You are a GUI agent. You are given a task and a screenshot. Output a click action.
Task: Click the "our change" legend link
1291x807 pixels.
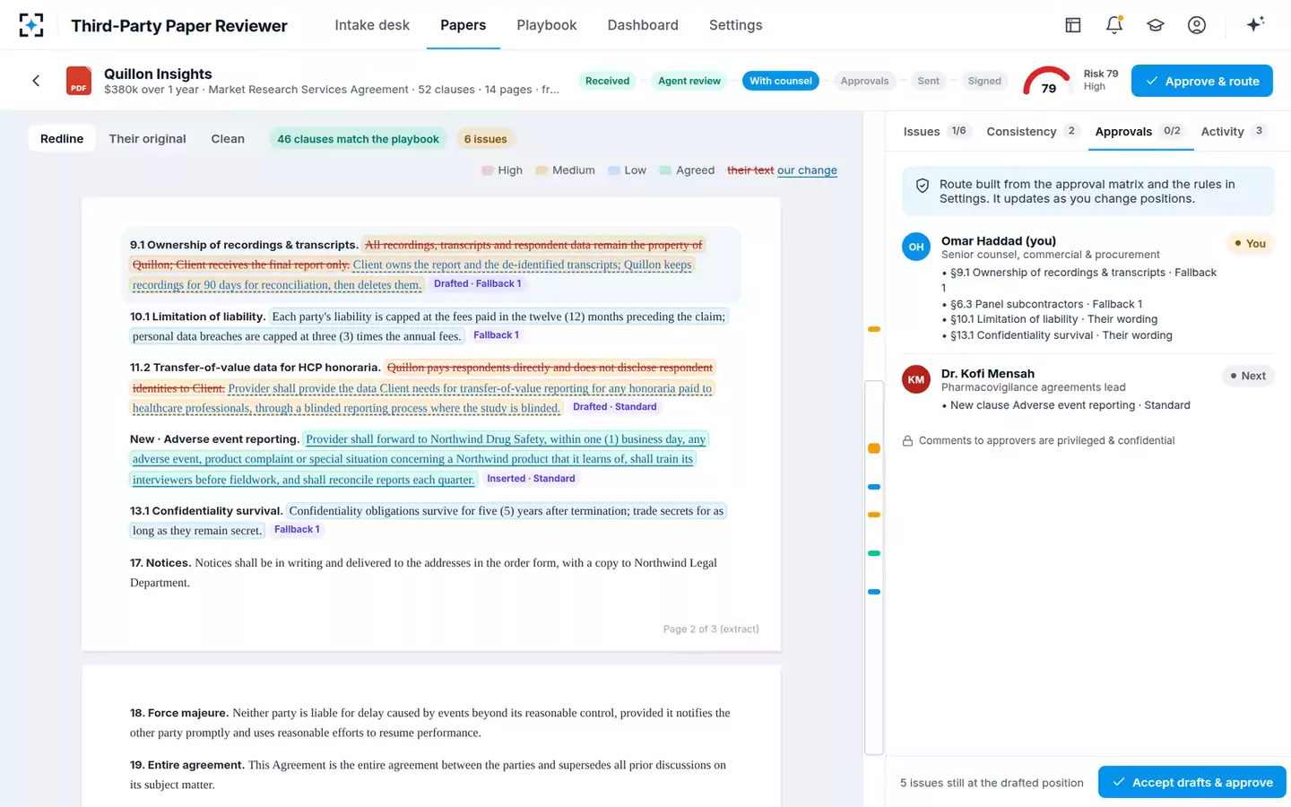click(807, 170)
